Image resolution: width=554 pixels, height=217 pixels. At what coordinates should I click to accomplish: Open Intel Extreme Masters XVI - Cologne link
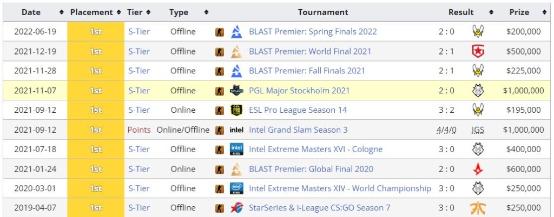click(315, 150)
